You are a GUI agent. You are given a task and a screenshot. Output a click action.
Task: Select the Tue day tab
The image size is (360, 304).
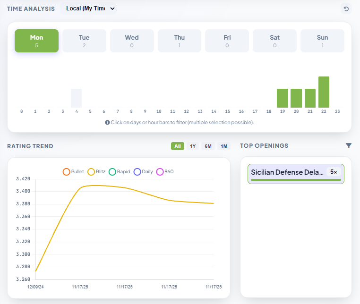tap(84, 41)
